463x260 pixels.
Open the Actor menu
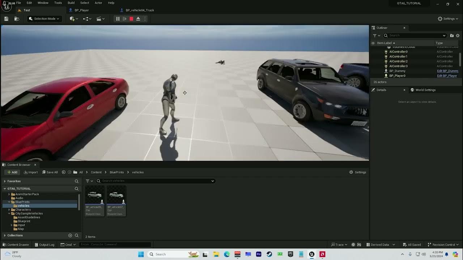[98, 3]
